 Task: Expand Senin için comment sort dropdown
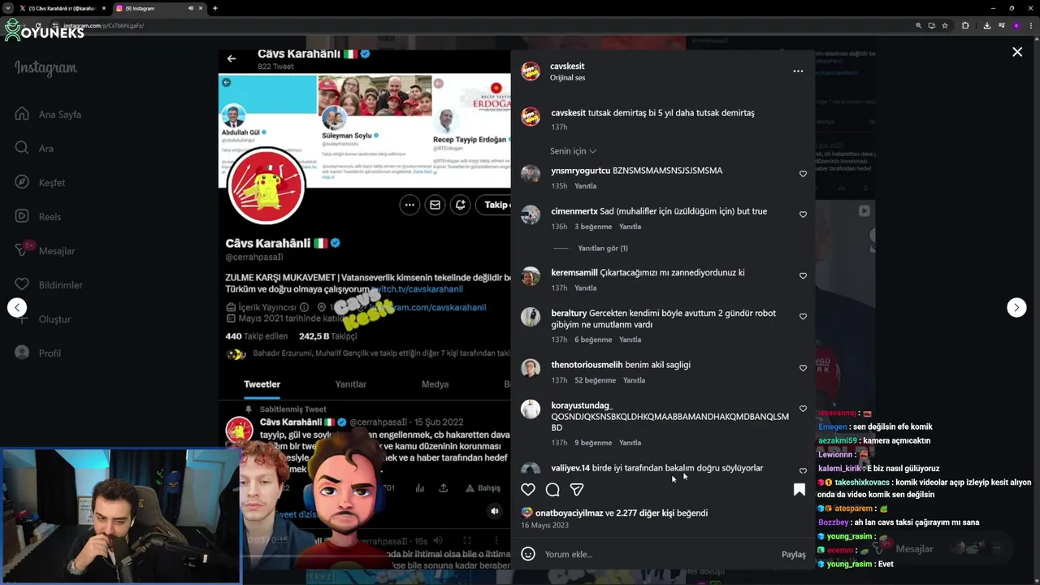pos(574,151)
